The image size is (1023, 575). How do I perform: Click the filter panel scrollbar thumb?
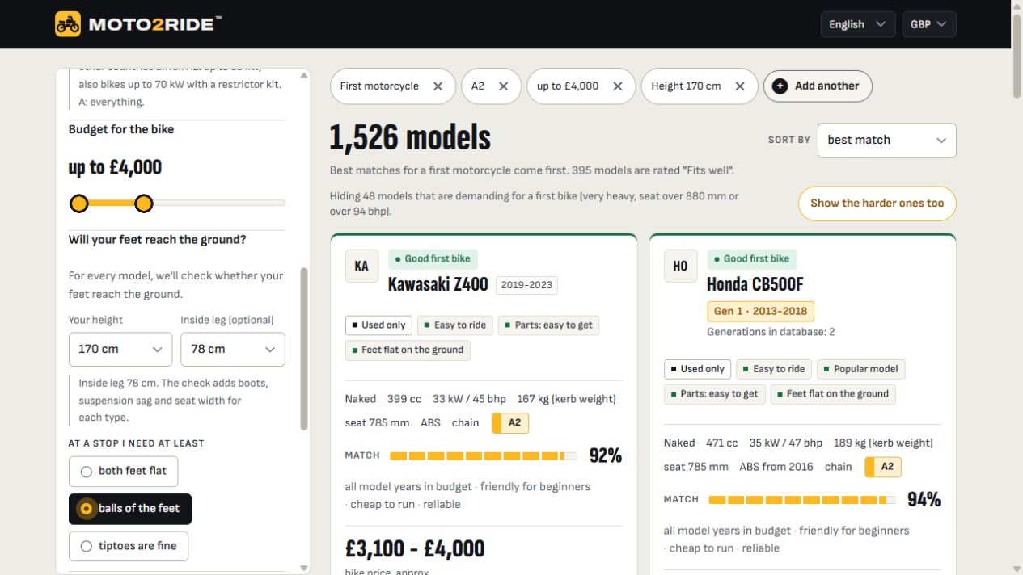tap(304, 349)
